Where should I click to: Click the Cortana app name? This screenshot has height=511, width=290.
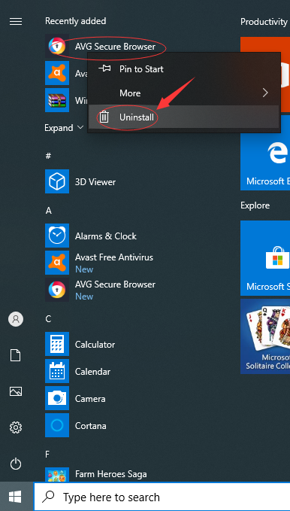(x=91, y=426)
